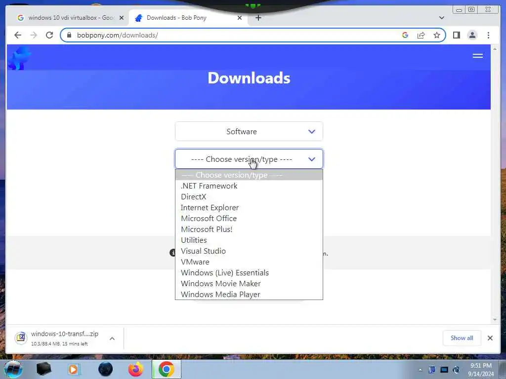Select VMware option
The height and width of the screenshot is (379, 506).
249,262
